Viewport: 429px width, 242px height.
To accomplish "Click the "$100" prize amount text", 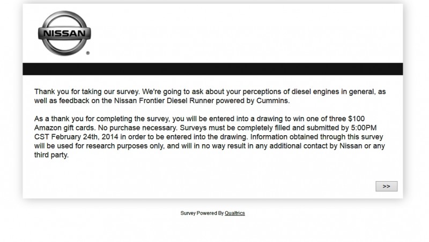I will [x=356, y=119].
